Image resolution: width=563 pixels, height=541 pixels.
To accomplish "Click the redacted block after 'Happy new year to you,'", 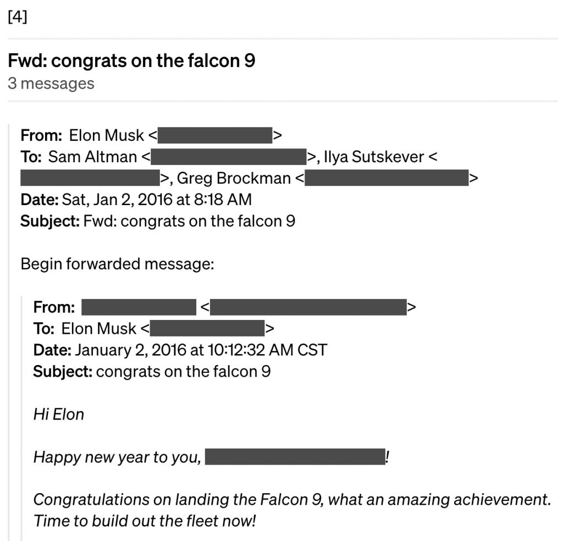I will point(295,457).
